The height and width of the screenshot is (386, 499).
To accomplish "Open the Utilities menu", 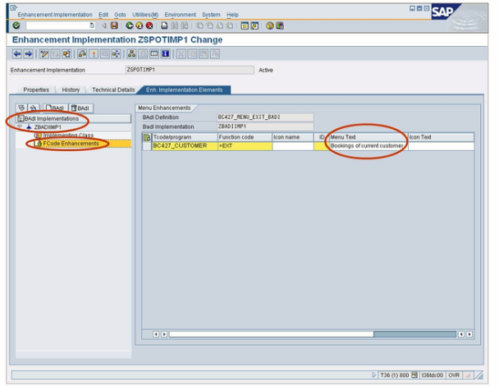I will 146,15.
